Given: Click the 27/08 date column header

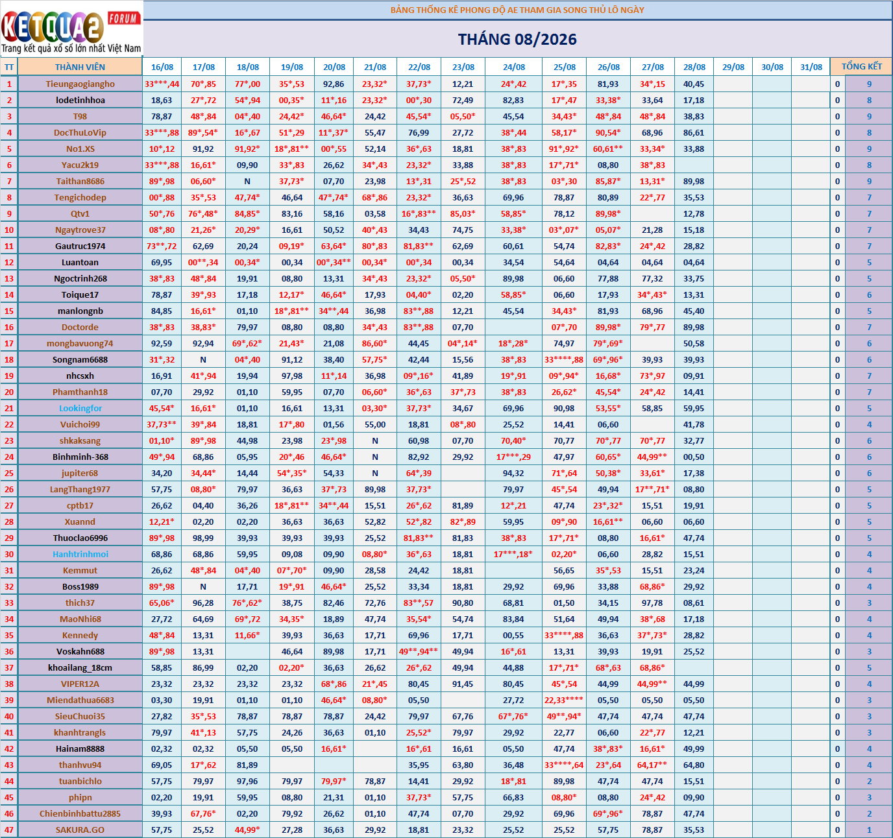Looking at the screenshot, I should coord(653,67).
